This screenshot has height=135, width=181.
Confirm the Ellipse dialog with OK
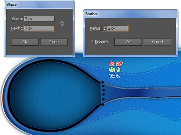pyautogui.click(x=25, y=42)
